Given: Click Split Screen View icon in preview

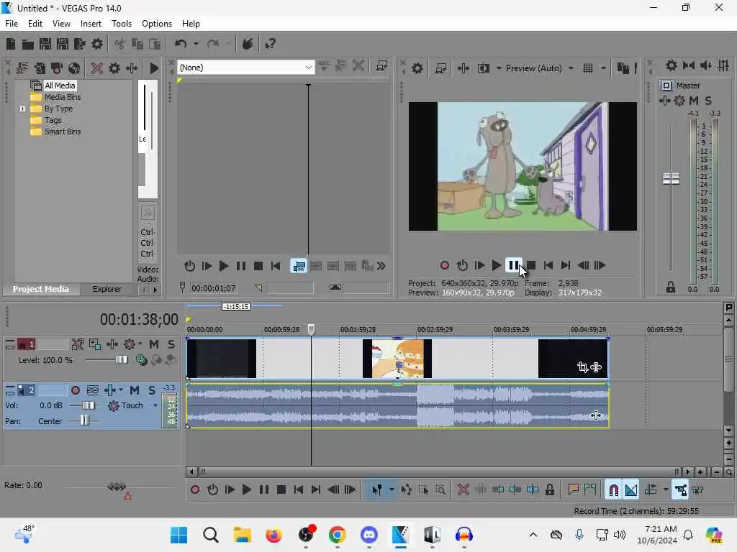Looking at the screenshot, I should [483, 68].
